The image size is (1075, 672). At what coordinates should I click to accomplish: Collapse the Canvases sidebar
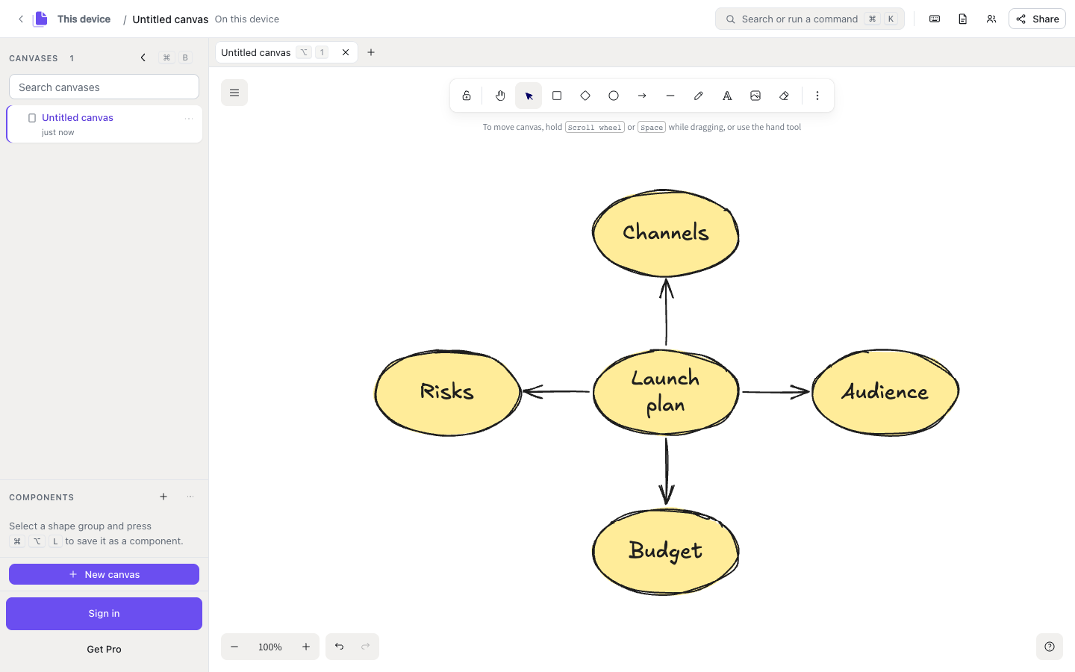143,57
